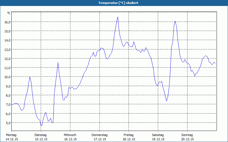Screen dimensions: 228x142
Task: Click the Mittwoch day label
Action: (x=70, y=135)
